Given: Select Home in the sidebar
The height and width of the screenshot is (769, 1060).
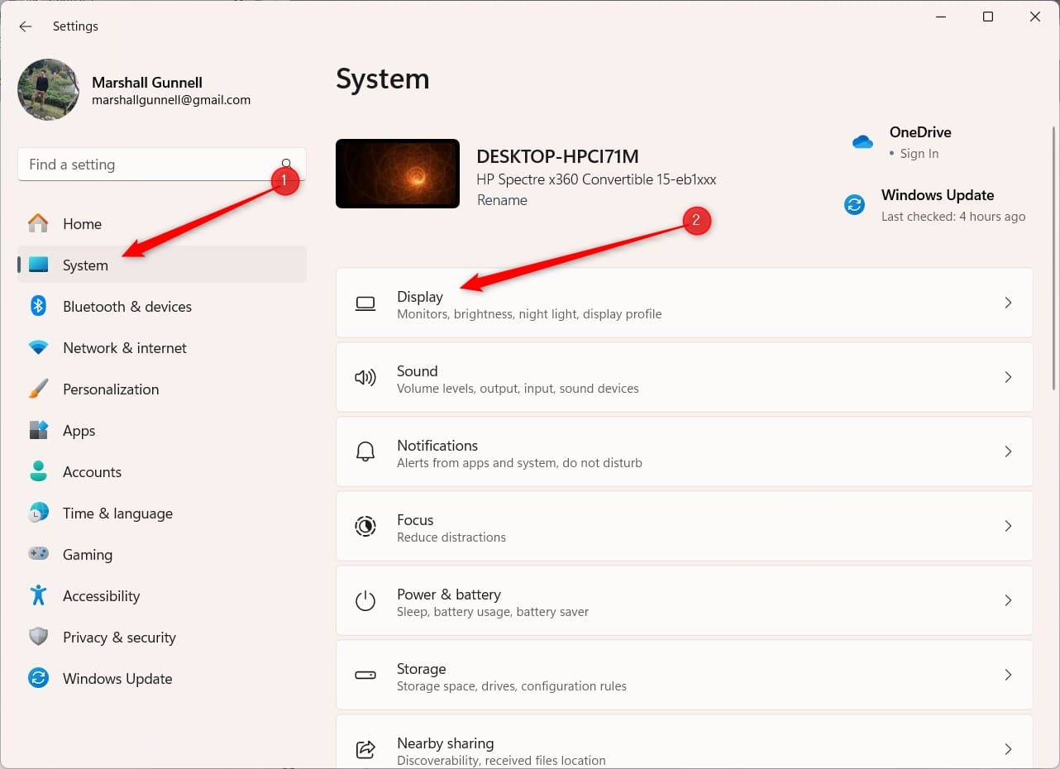Looking at the screenshot, I should pyautogui.click(x=82, y=224).
